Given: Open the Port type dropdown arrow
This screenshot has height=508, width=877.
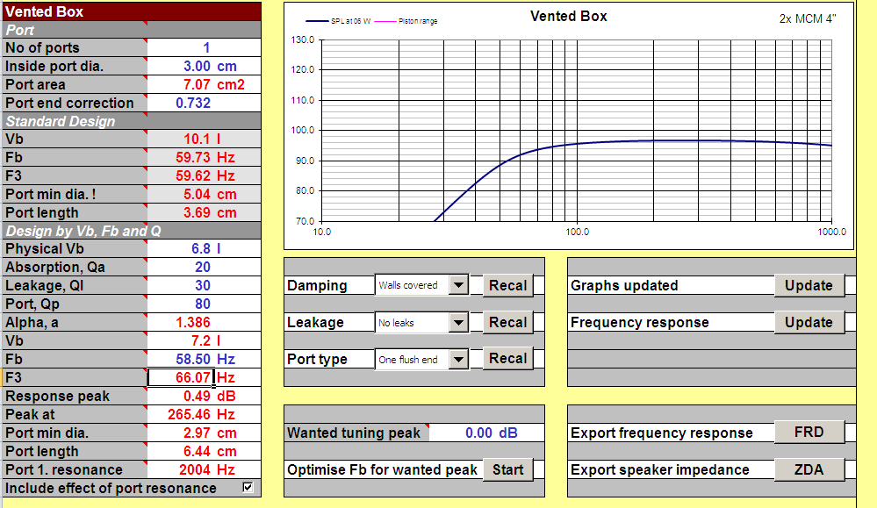Looking at the screenshot, I should [458, 360].
